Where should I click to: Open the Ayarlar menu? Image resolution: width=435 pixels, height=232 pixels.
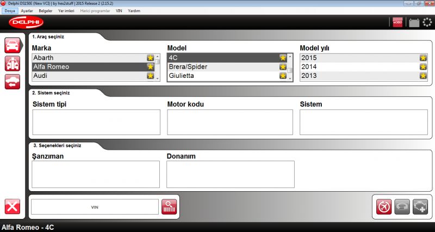pyautogui.click(x=27, y=11)
